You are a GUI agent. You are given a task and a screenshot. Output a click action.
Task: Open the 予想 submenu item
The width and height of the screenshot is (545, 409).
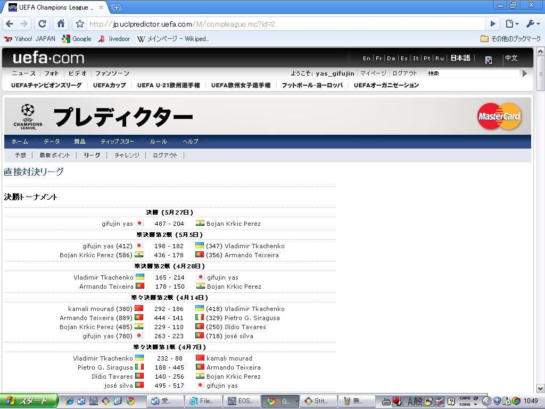point(21,156)
